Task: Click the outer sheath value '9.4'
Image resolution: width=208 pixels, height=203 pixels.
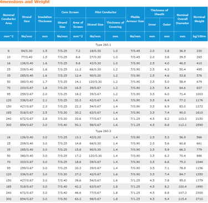Action: click(167, 199)
